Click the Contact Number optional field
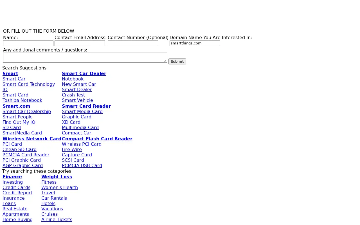Screen dimensions: 360x225 [x=133, y=43]
